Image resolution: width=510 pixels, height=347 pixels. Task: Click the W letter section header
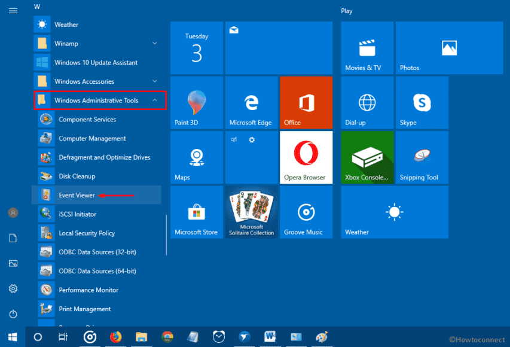[x=37, y=7]
